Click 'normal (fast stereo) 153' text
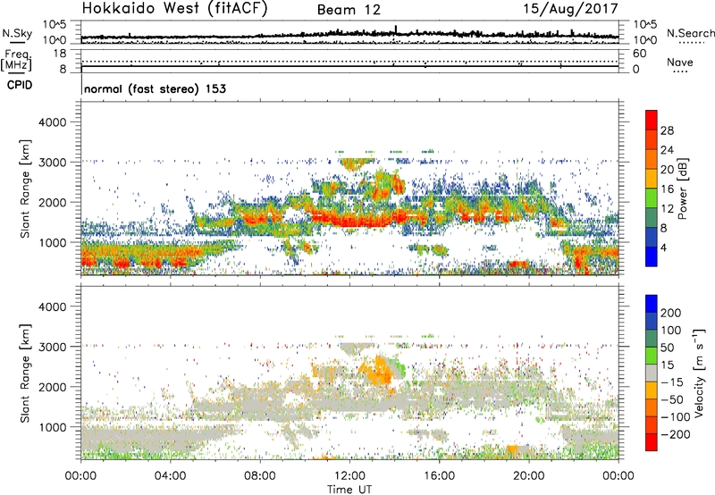This screenshot has width=715, height=495. (155, 88)
